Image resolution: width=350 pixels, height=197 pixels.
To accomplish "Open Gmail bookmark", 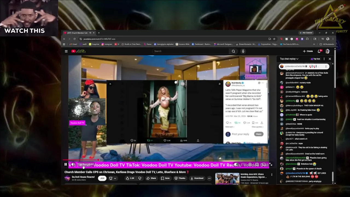I will tap(73, 44).
